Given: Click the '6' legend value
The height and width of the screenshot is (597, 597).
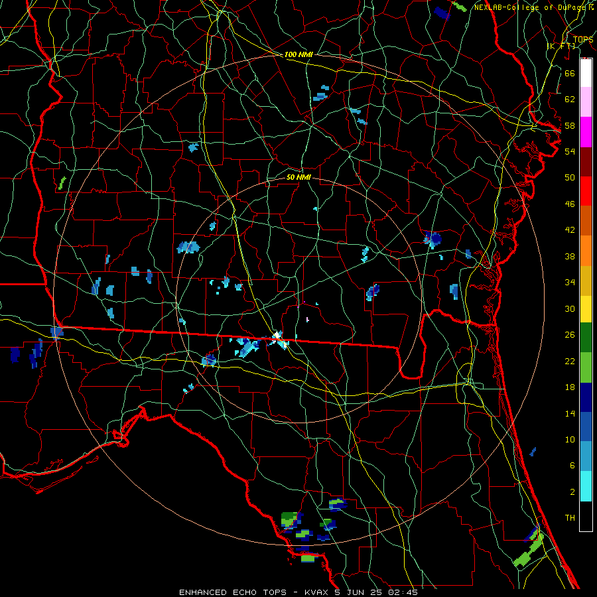Looking at the screenshot, I should [x=572, y=466].
